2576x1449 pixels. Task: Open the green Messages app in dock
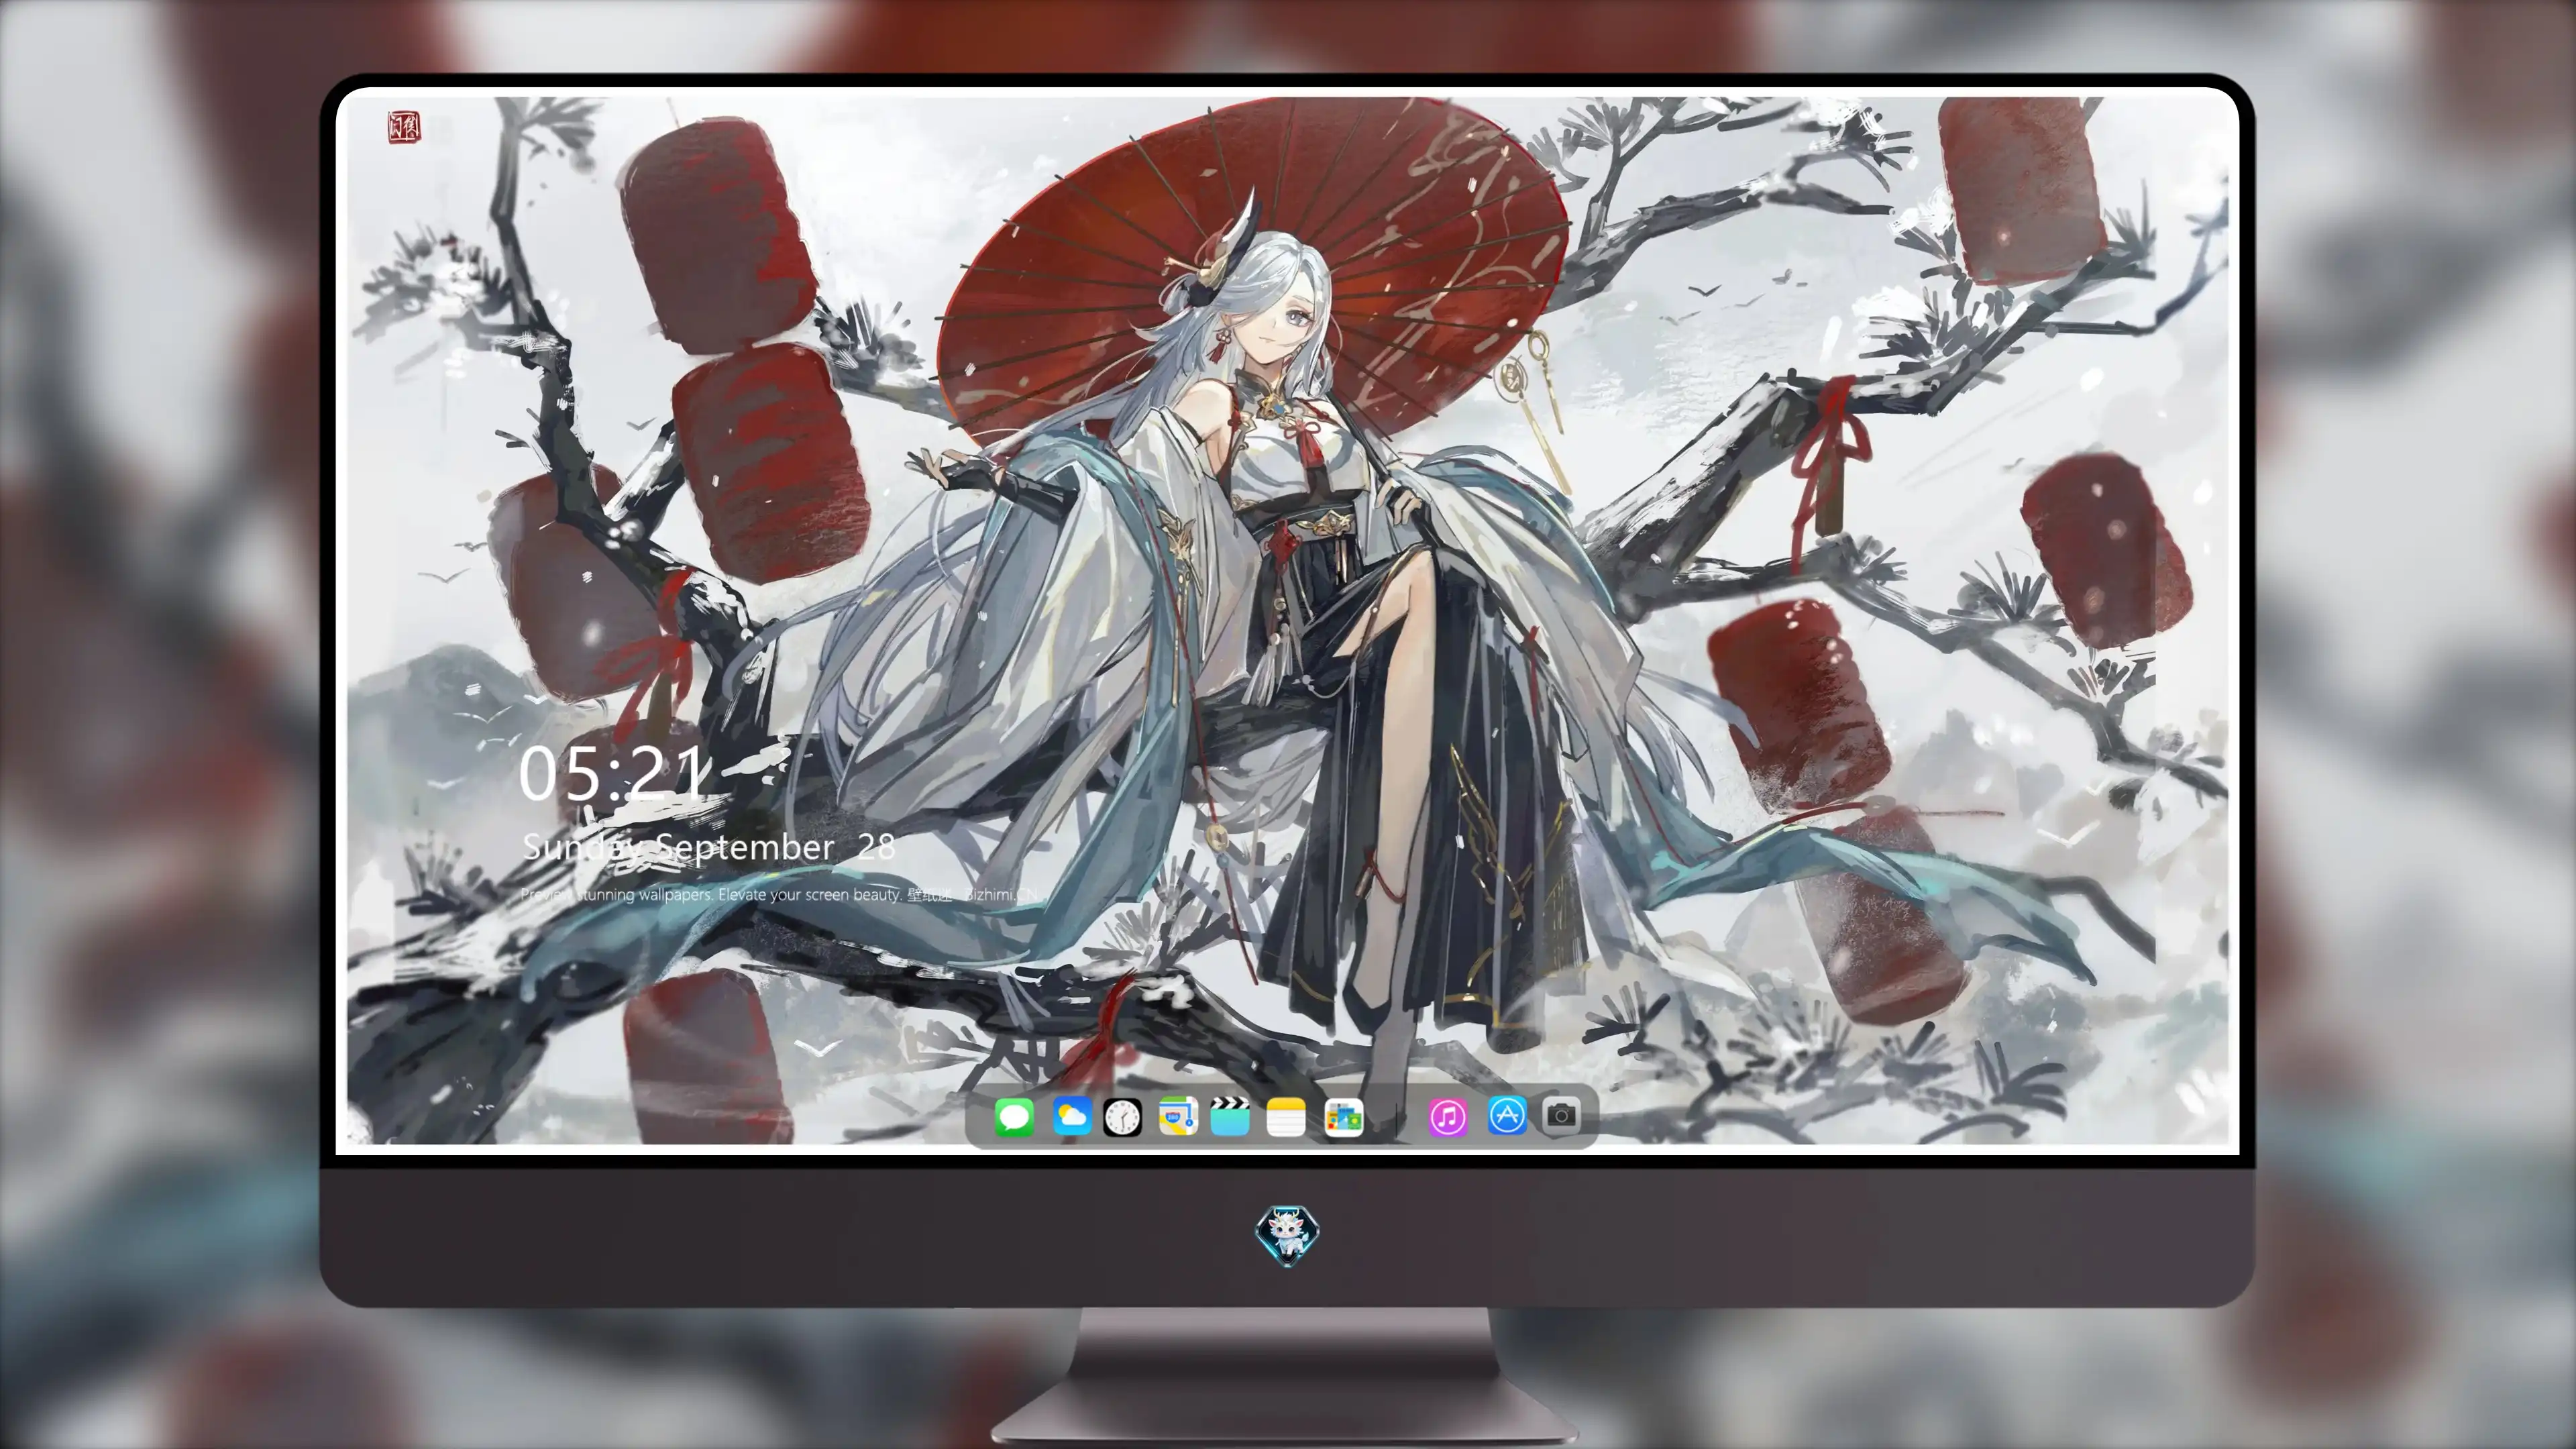tap(1014, 1117)
